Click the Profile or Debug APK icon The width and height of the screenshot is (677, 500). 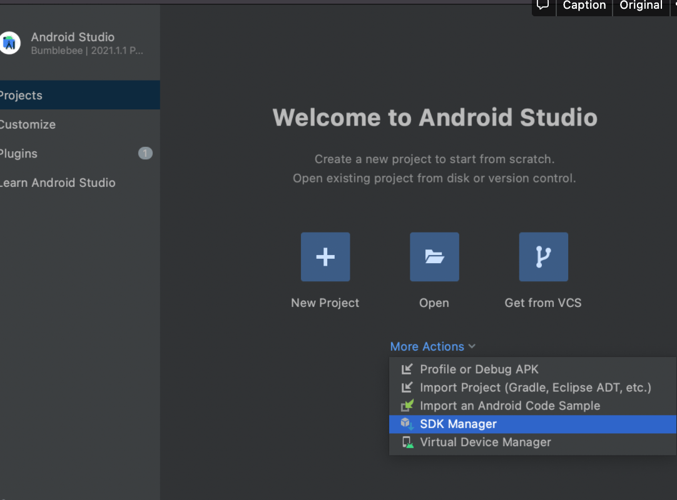[x=407, y=369]
